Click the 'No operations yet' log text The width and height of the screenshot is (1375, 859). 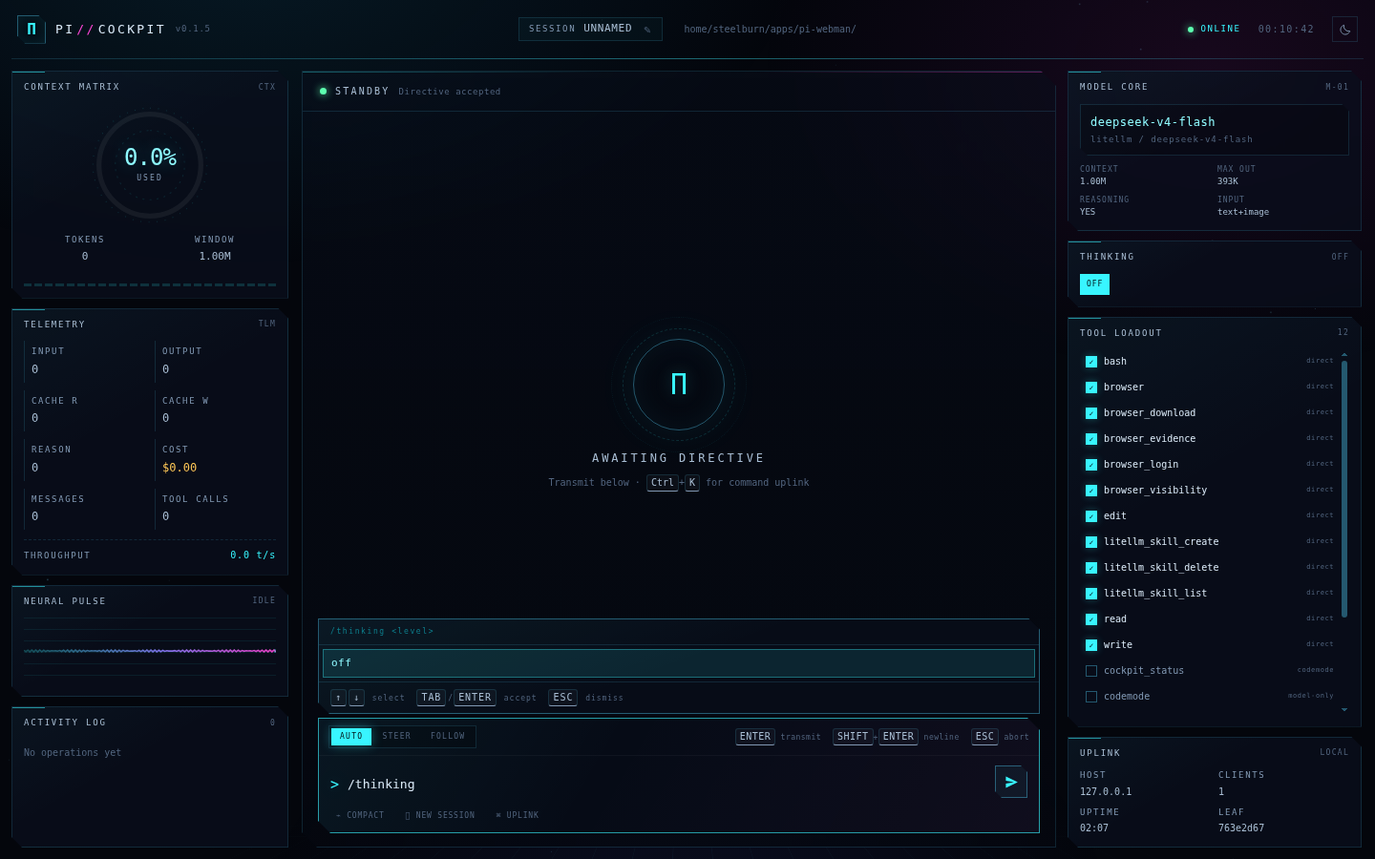tap(73, 753)
